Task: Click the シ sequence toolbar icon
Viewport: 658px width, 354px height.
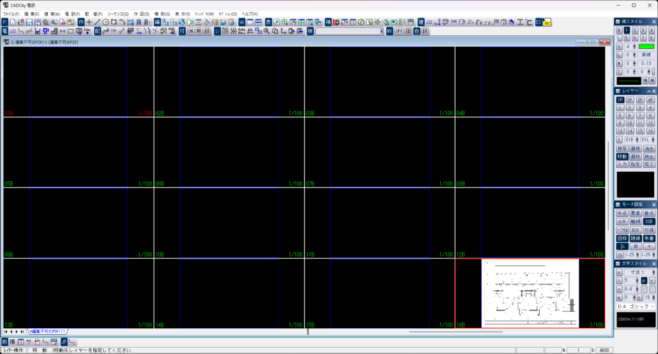Action: (x=217, y=31)
